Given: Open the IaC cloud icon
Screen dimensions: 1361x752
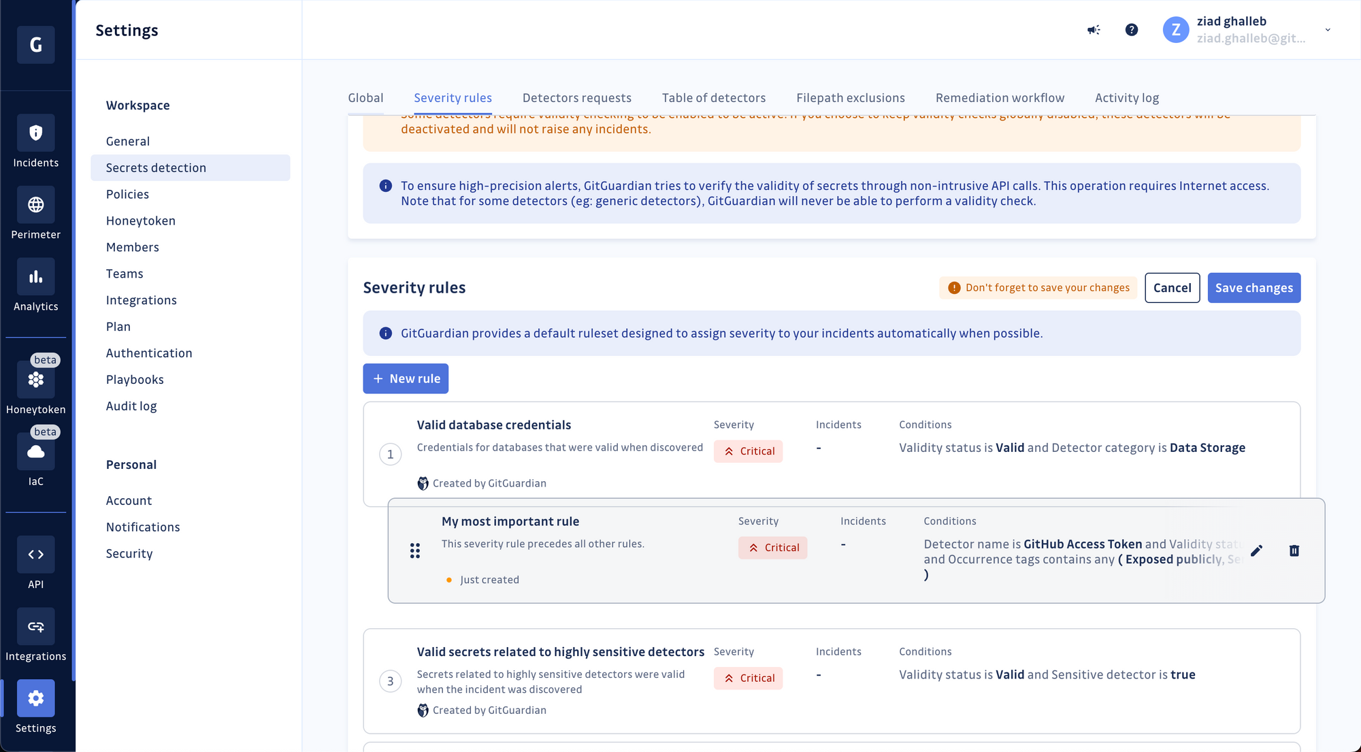Looking at the screenshot, I should tap(36, 452).
